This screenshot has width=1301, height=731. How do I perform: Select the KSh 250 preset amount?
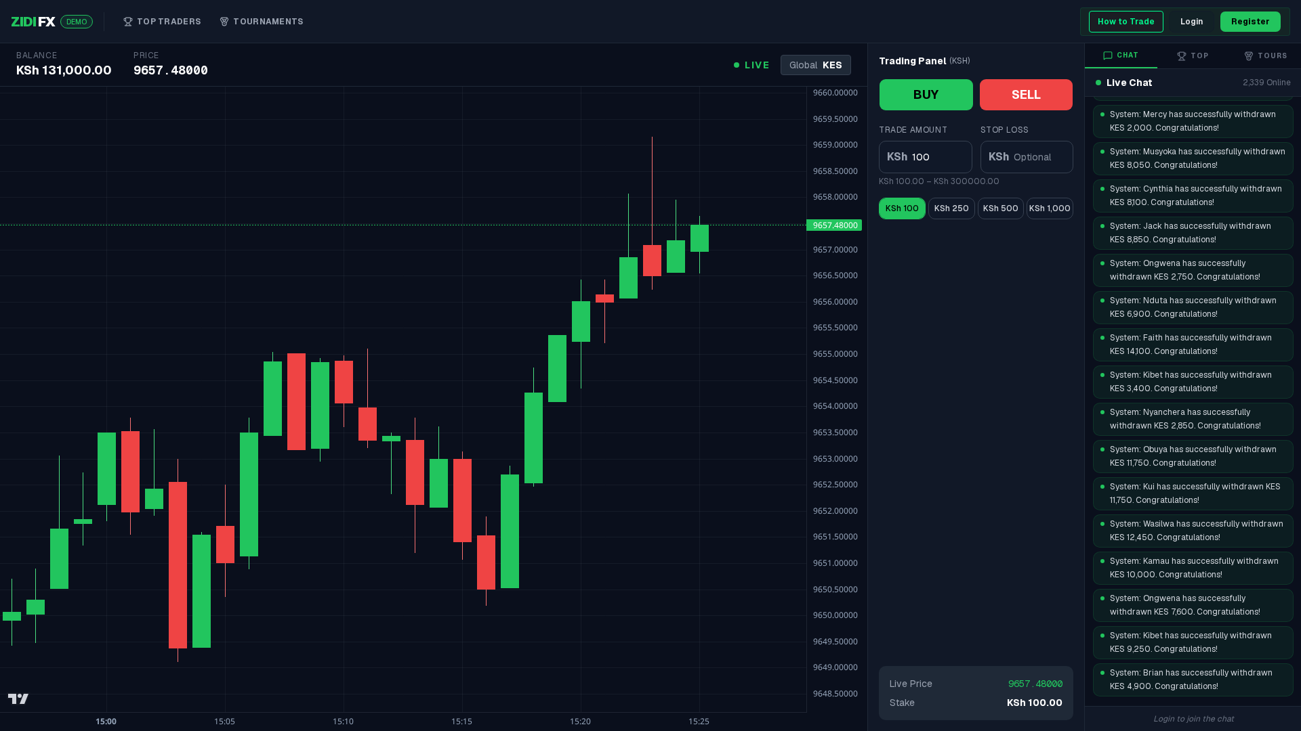point(951,208)
